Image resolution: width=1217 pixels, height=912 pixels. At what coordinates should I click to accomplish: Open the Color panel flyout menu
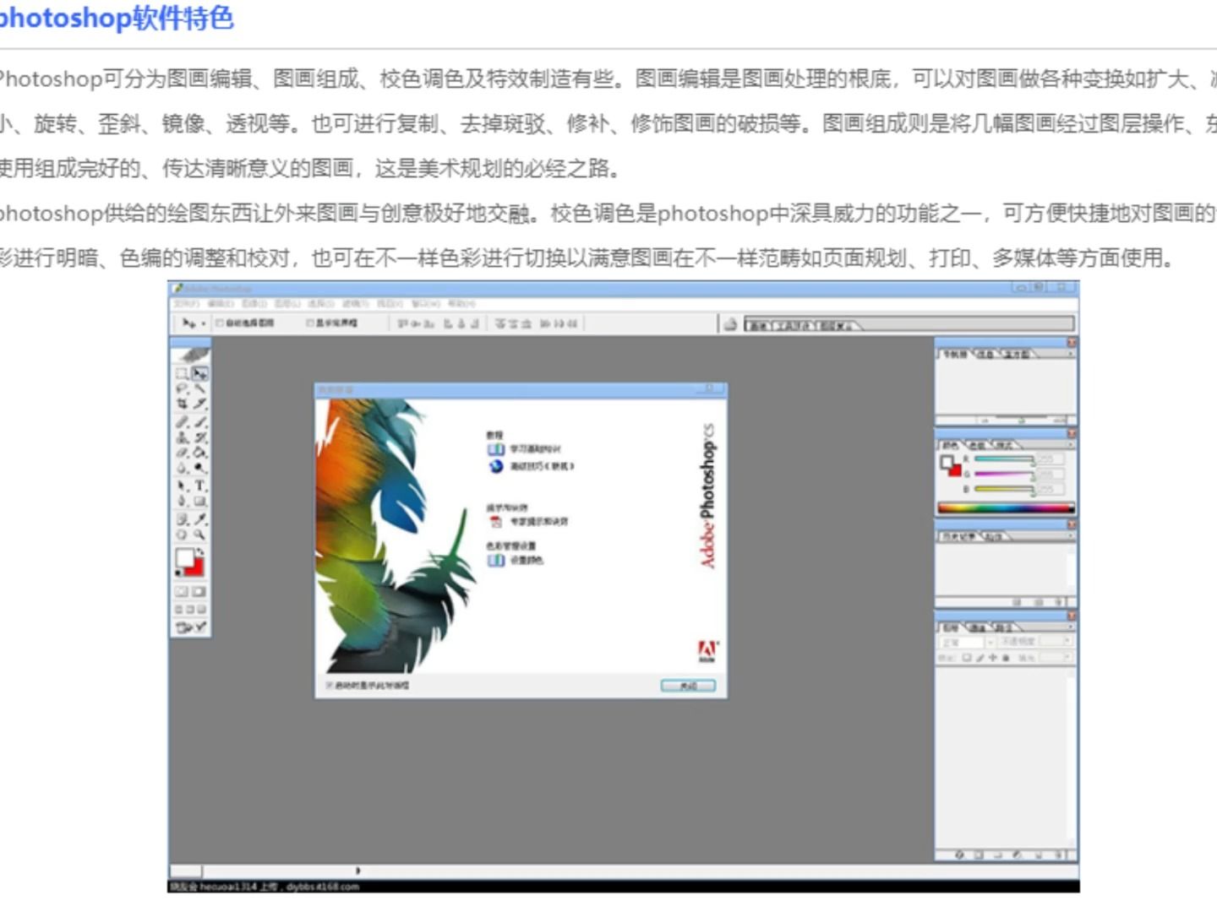[1070, 442]
